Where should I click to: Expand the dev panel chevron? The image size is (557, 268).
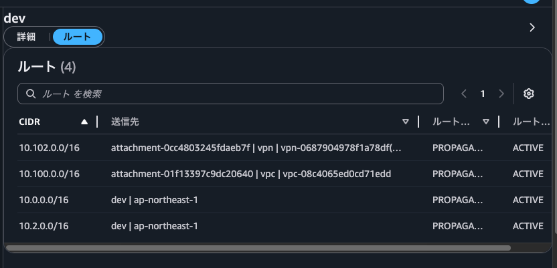532,27
